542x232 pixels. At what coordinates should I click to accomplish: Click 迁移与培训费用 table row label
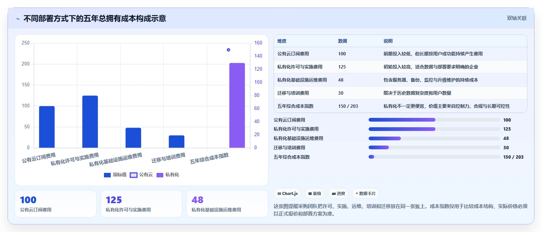(293, 93)
